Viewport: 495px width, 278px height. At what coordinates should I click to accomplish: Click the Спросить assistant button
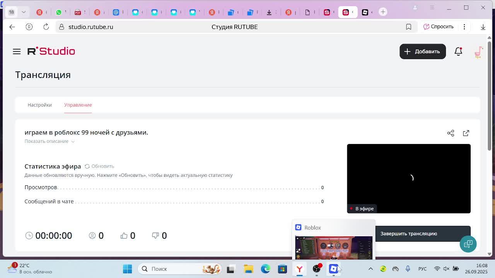[x=439, y=27]
